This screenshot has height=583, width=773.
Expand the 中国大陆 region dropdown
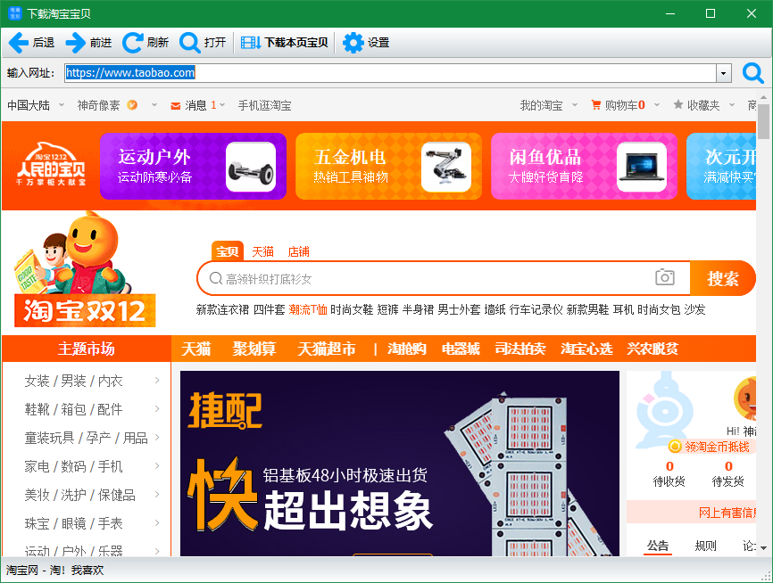pos(62,105)
